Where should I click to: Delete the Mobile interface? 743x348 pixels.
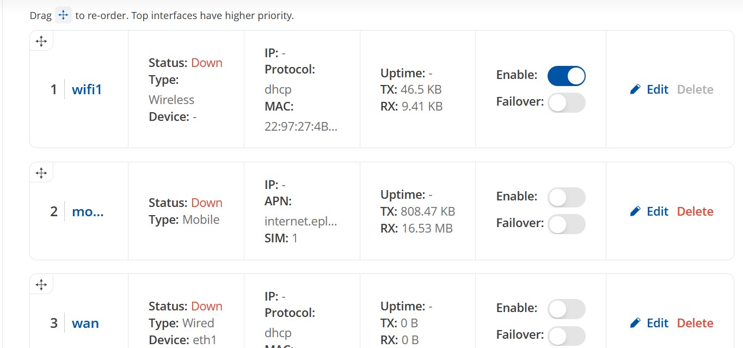tap(695, 211)
